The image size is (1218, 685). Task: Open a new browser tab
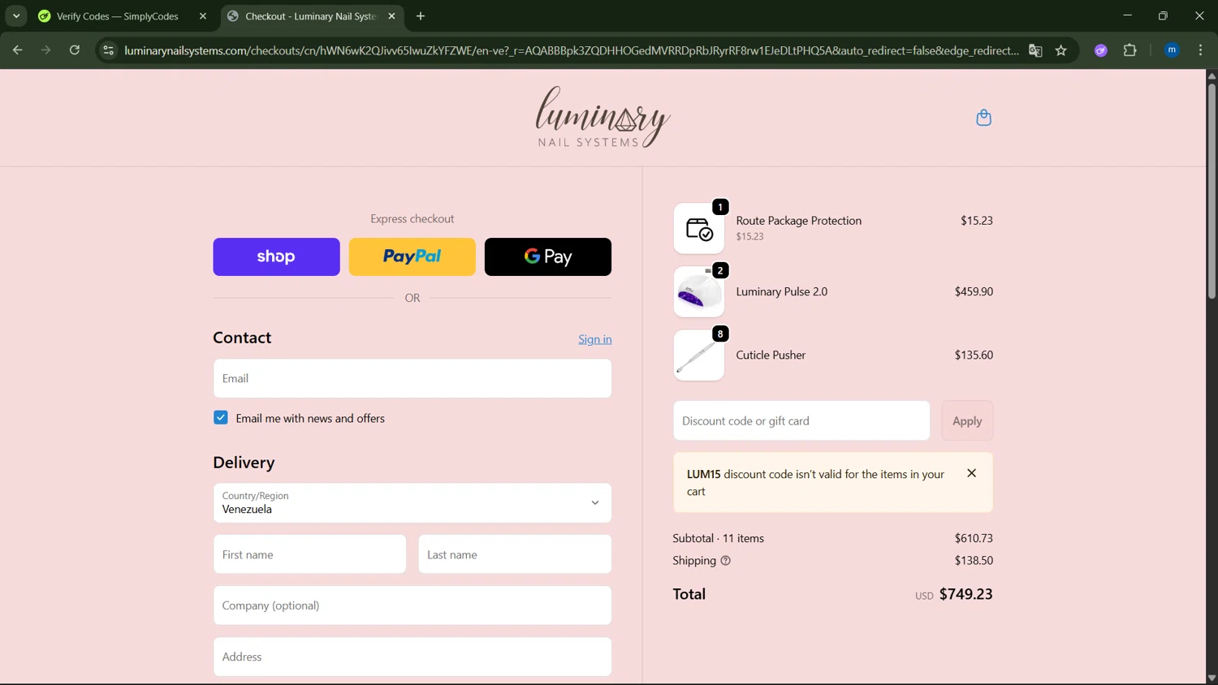click(421, 16)
